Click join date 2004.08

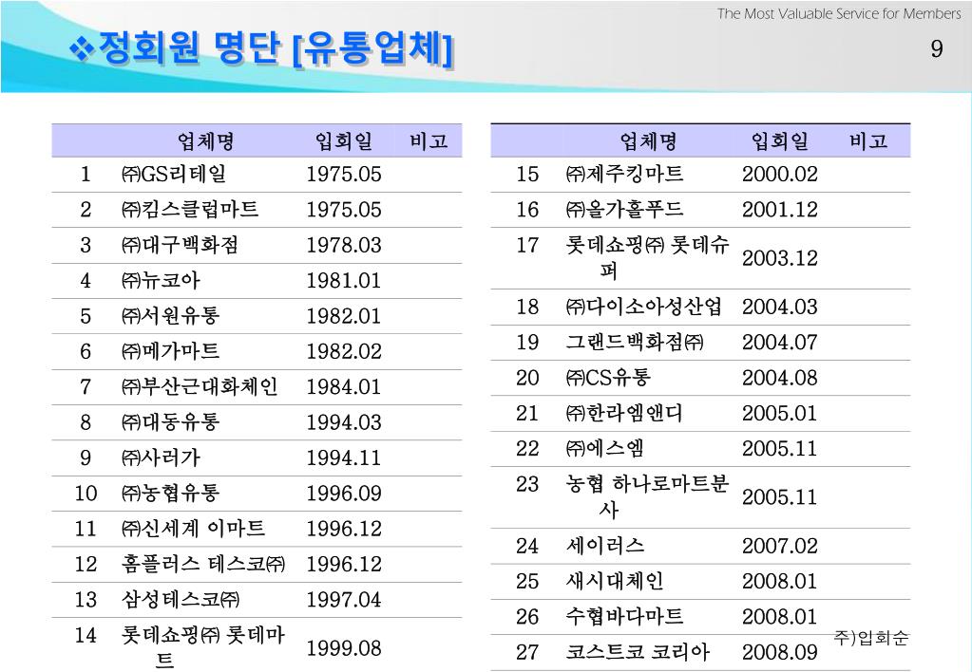click(x=780, y=377)
